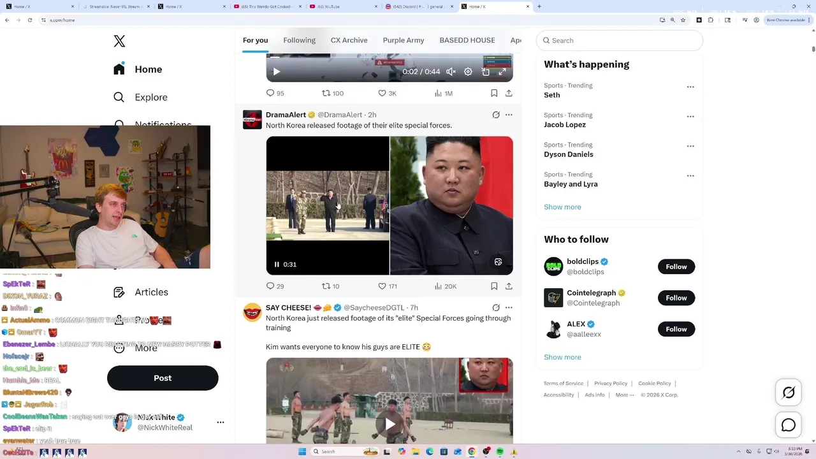Expand the footer More menu
This screenshot has width=816, height=459.
coord(625,395)
